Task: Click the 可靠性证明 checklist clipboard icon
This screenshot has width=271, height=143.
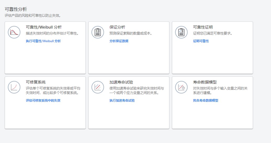Action: pyautogui.click(x=181, y=32)
